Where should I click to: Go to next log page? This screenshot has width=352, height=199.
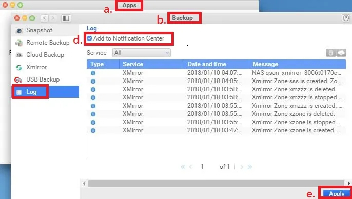click(x=242, y=167)
